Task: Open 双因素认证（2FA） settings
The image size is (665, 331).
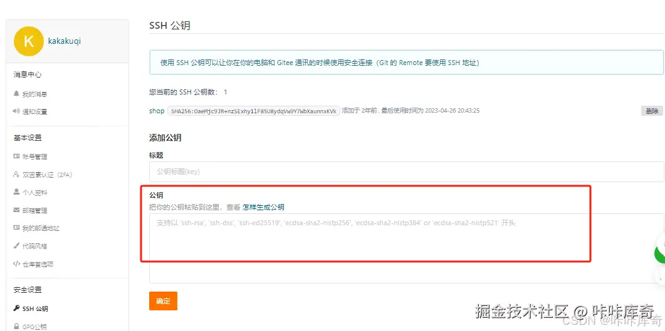Action: click(48, 175)
